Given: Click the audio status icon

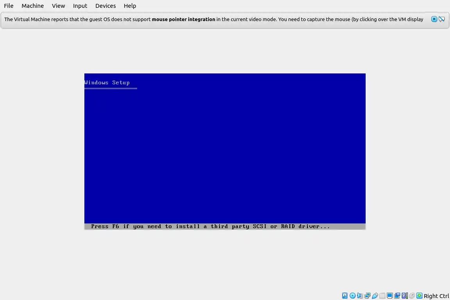Looking at the screenshot, I should coord(360,296).
